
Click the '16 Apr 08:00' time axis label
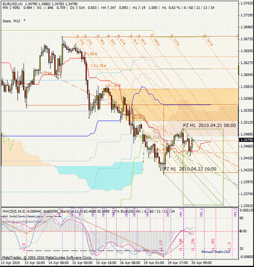pyautogui.click(x=130, y=263)
